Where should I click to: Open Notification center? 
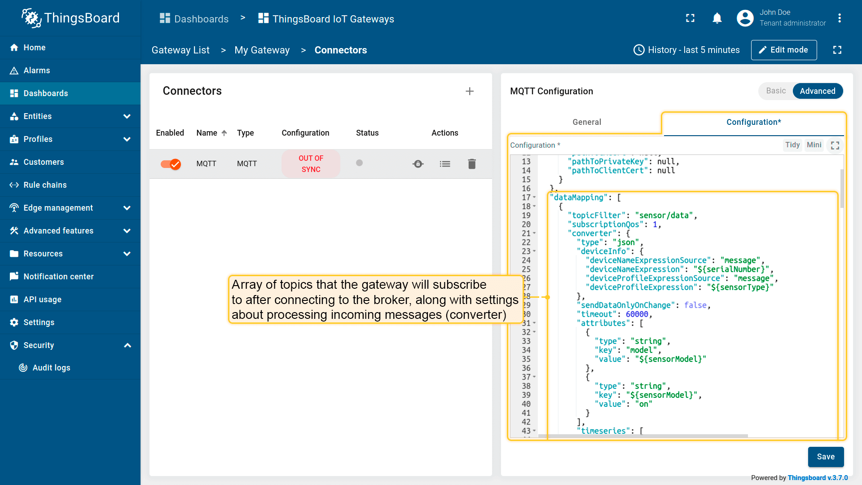tap(70, 277)
